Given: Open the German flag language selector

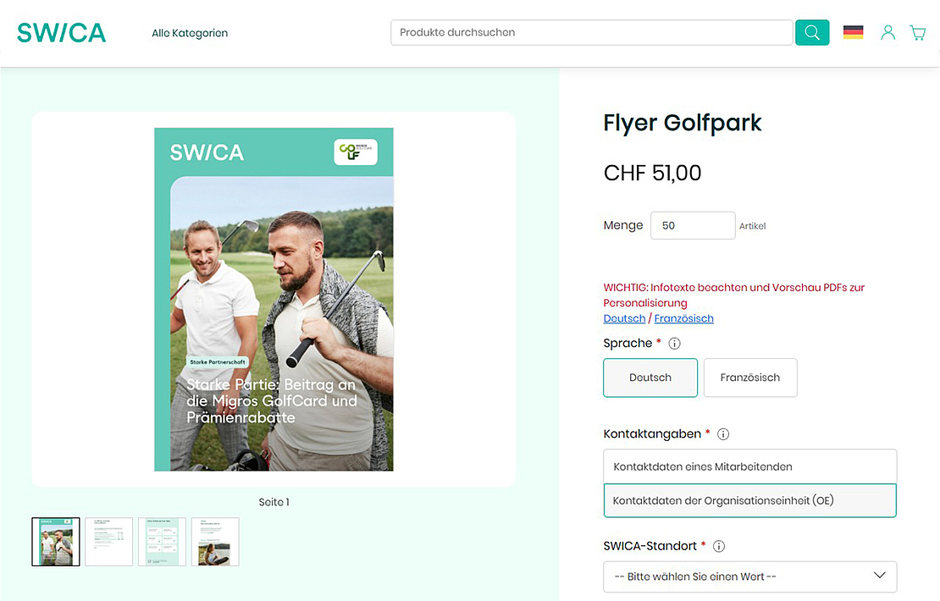Looking at the screenshot, I should pyautogui.click(x=853, y=32).
